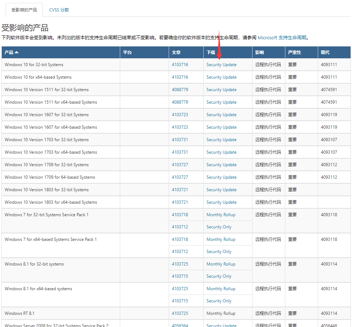This screenshot has width=352, height=327.
Task: Download Security Update for Version 1511 32-bit
Action: pyautogui.click(x=221, y=89)
